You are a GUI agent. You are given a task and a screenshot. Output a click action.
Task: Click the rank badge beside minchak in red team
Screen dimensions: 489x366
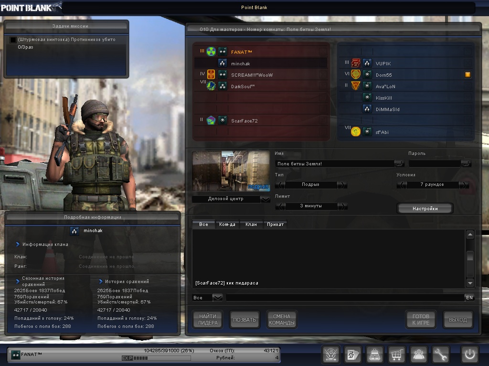coord(223,63)
